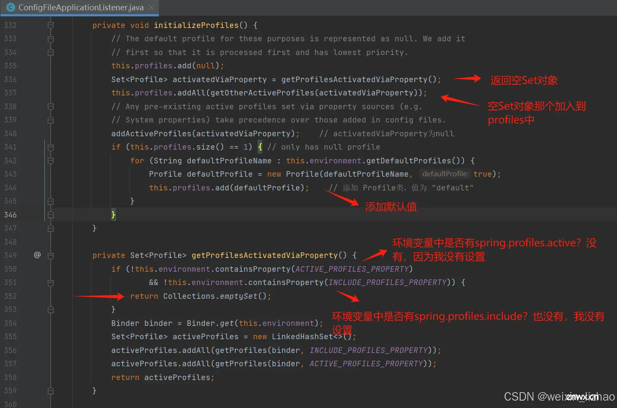Collapse comment block fold at line 333
Screen dimensions: 617x408
(51, 39)
